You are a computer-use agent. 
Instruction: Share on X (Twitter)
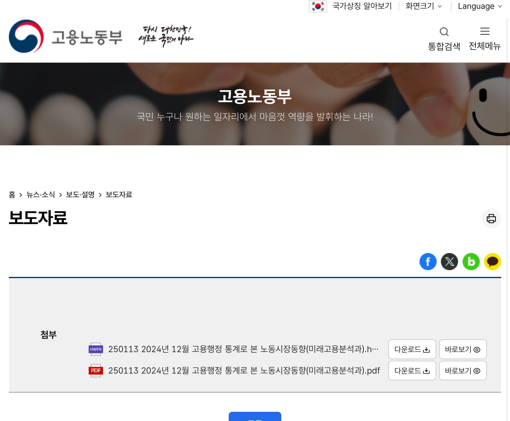pyautogui.click(x=449, y=262)
